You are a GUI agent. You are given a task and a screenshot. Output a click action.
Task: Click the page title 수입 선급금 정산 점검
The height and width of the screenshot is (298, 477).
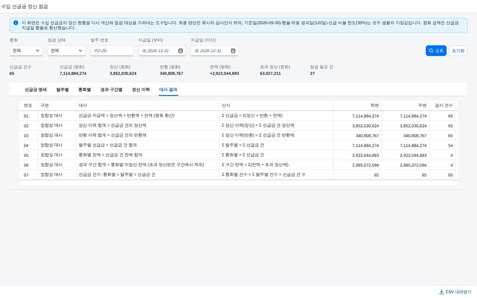(x=25, y=7)
